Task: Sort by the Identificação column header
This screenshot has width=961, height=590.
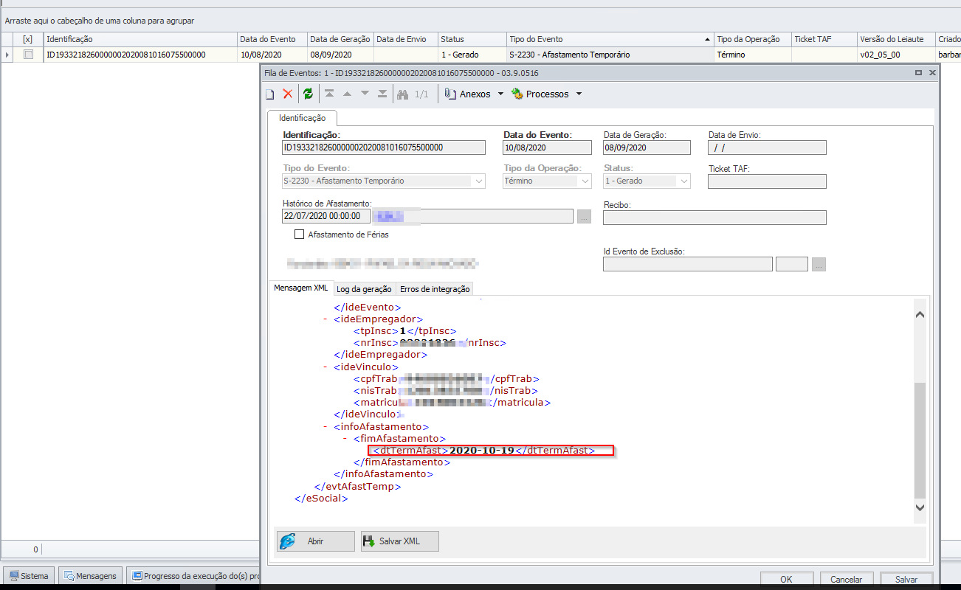Action: pos(141,39)
